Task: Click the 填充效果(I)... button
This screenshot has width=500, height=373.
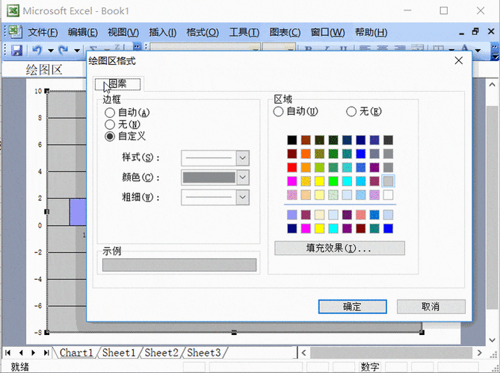Action: click(x=339, y=248)
